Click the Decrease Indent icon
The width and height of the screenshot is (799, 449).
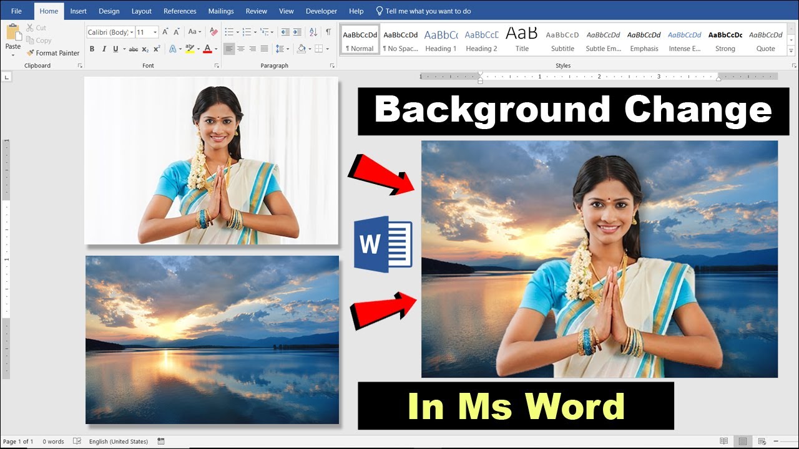coord(285,32)
